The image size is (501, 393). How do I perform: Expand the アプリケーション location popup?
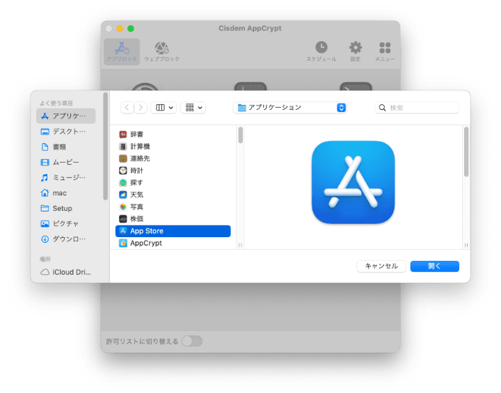(290, 108)
